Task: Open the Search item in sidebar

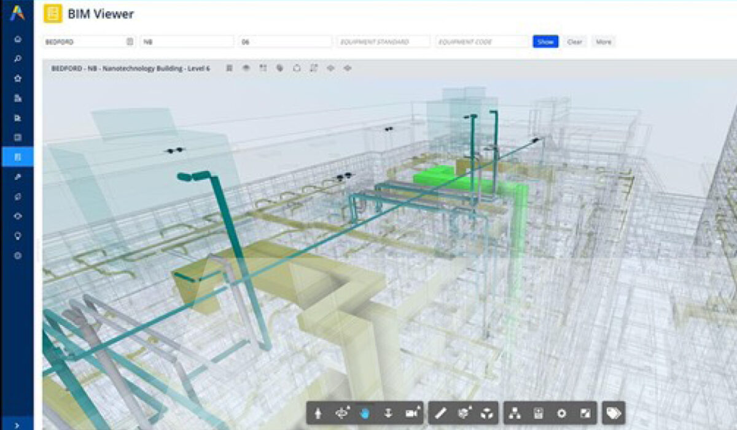Action: [x=18, y=59]
